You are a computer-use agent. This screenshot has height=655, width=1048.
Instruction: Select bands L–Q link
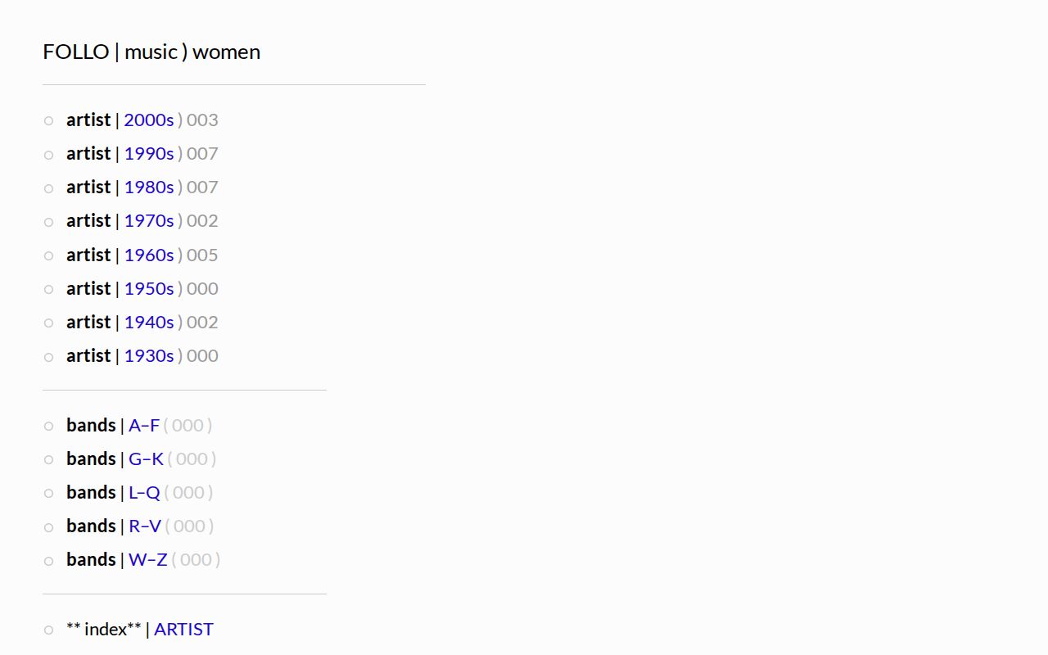click(x=144, y=492)
